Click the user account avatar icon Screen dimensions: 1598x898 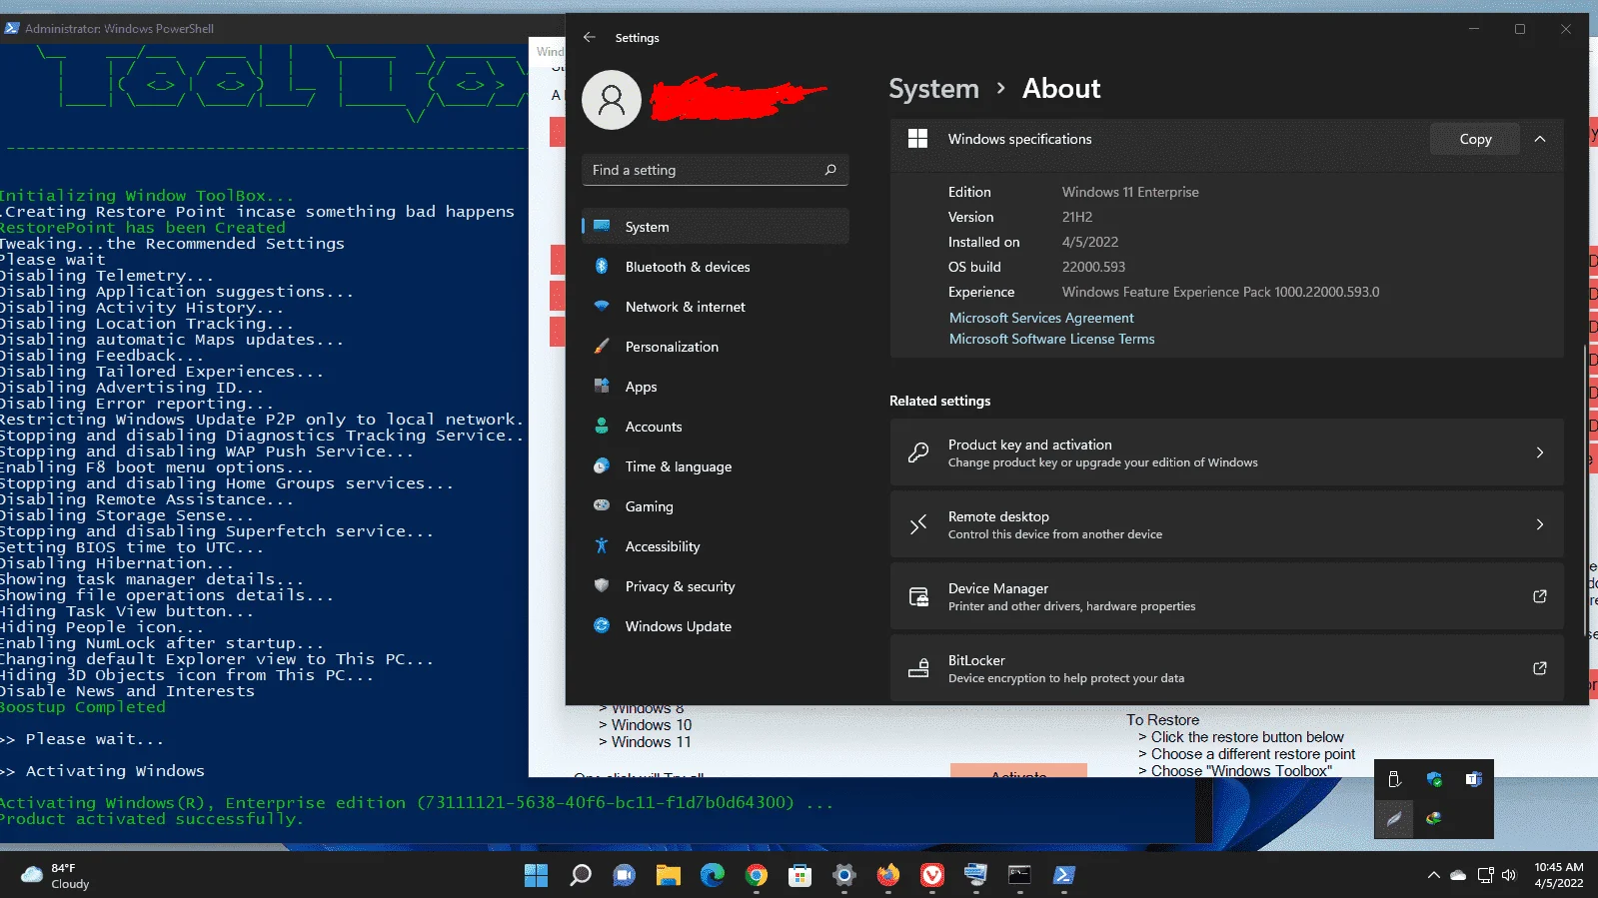[611, 100]
